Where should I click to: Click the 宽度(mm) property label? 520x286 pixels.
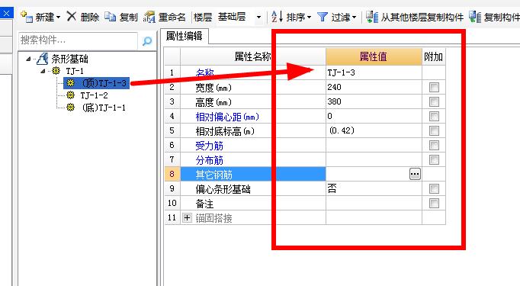pos(213,88)
